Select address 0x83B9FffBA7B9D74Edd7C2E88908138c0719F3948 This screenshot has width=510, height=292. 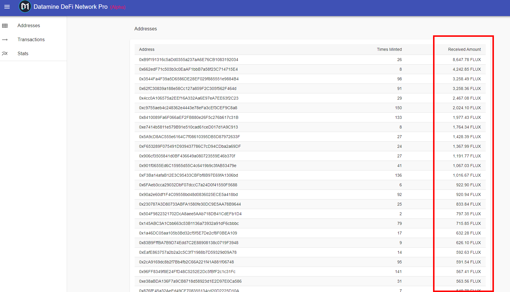[x=188, y=243]
